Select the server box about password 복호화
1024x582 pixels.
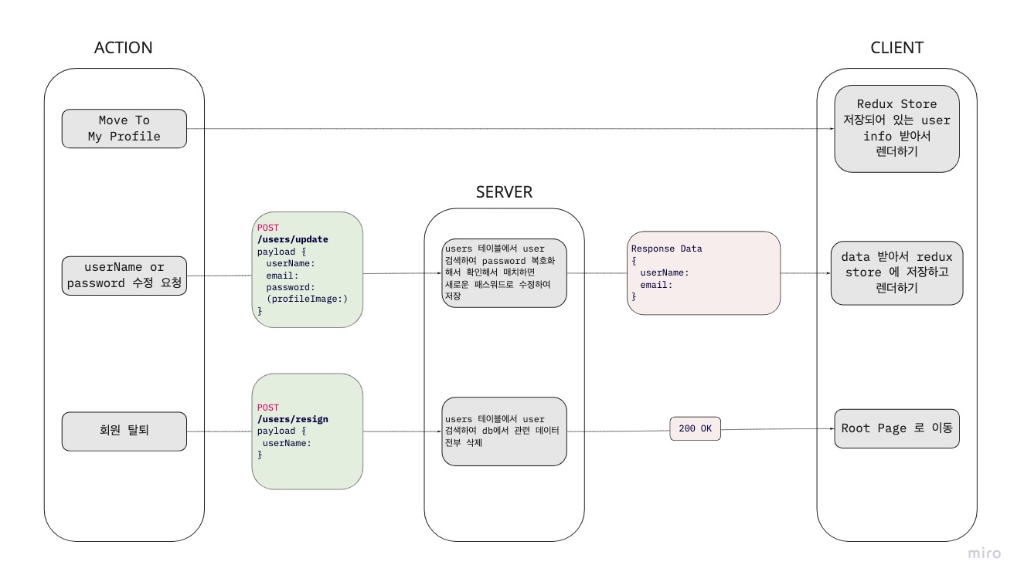coord(504,273)
